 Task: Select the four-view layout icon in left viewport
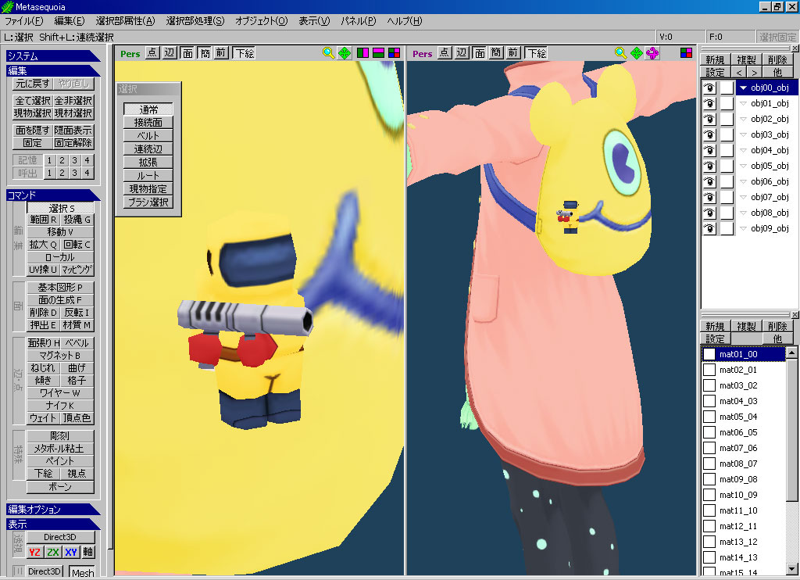(x=395, y=52)
